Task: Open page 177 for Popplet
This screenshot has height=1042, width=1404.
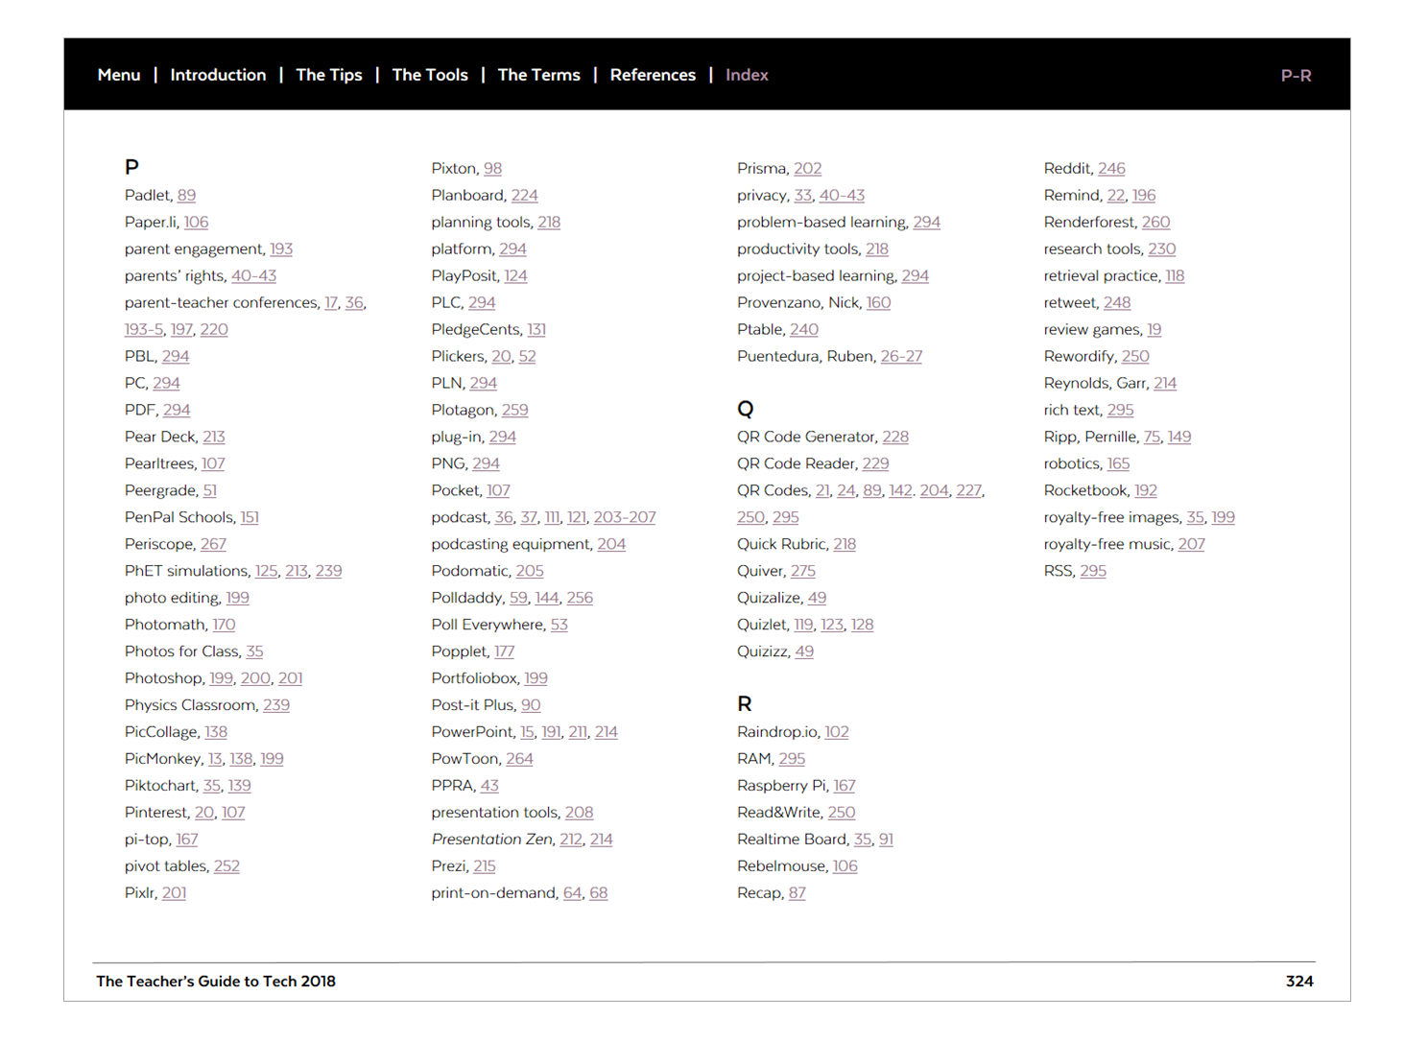Action: coord(504,651)
